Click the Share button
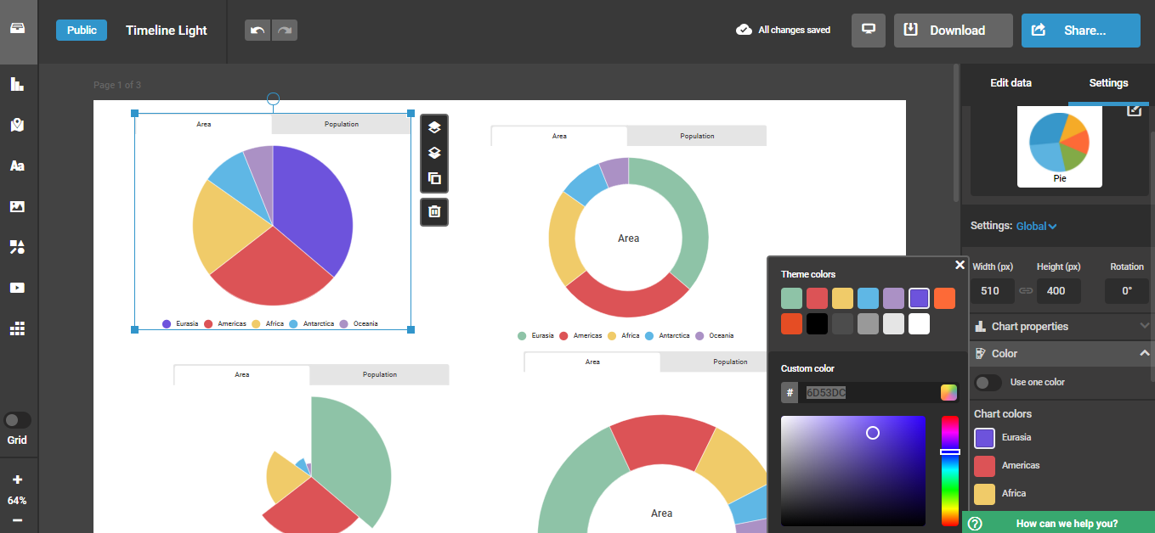 point(1081,30)
